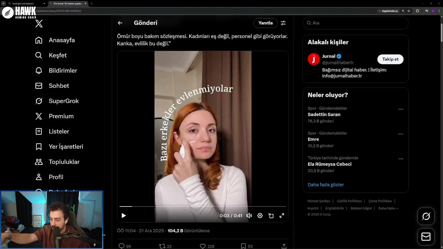443x249 pixels.
Task: Open Profil page
Action: pyautogui.click(x=49, y=177)
